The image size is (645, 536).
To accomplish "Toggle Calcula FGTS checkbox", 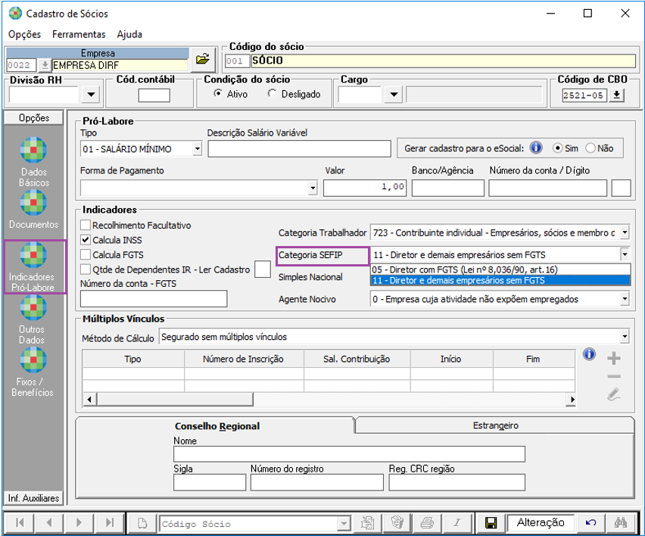I will tap(86, 254).
